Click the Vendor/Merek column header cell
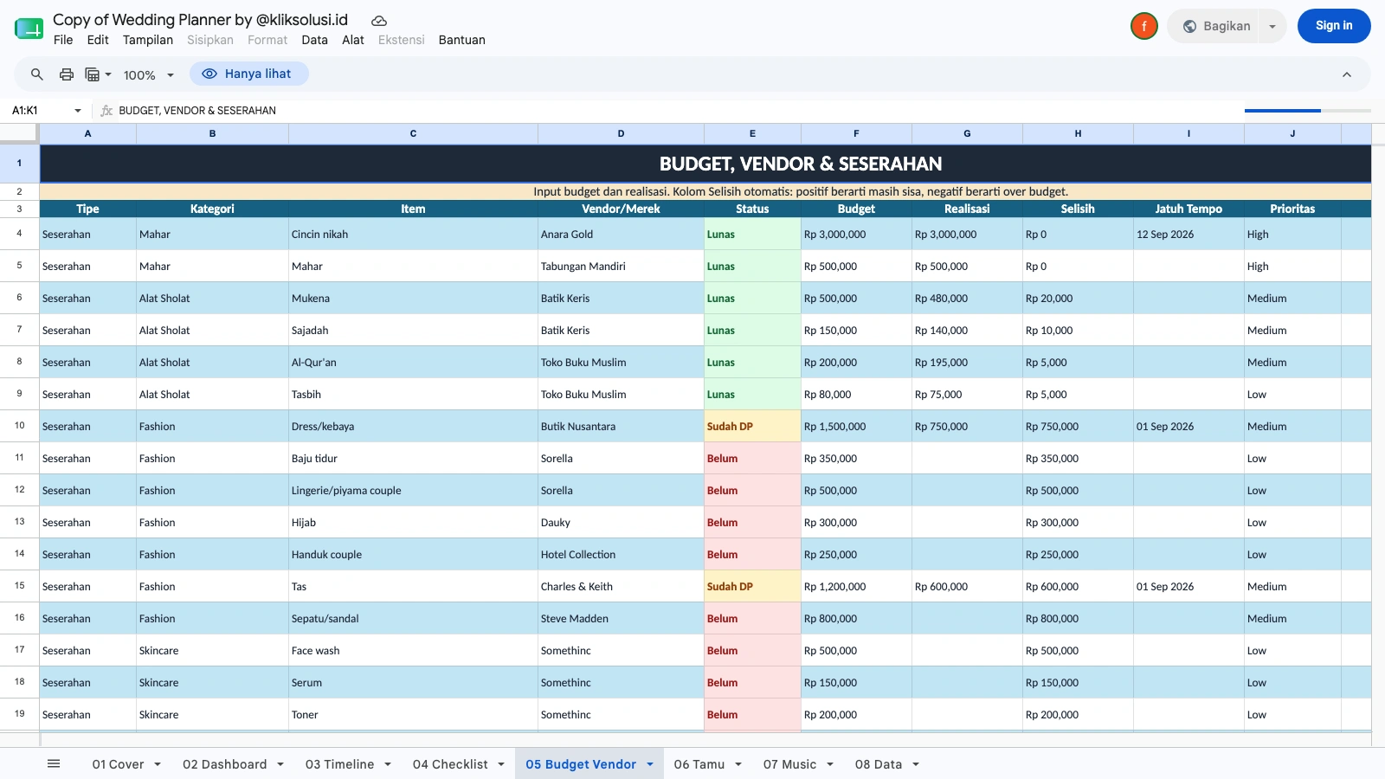1385x779 pixels. pos(621,209)
